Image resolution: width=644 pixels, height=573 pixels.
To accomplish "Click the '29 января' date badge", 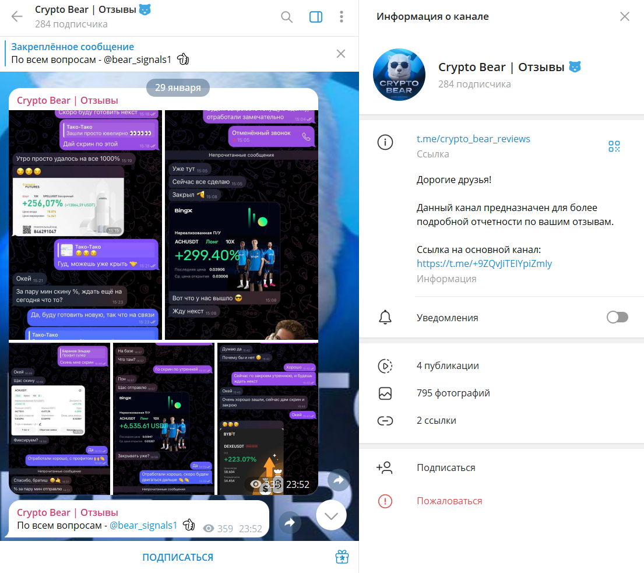I will click(x=178, y=87).
